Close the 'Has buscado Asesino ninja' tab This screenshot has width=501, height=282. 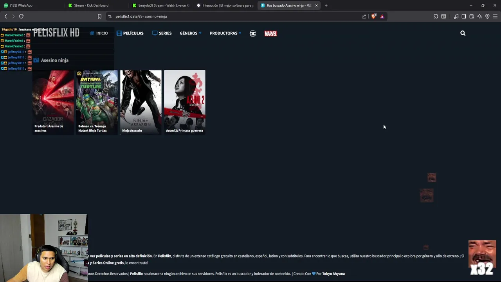point(316,5)
